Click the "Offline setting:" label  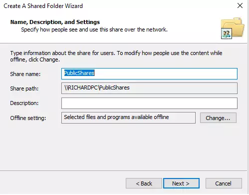pos(28,118)
